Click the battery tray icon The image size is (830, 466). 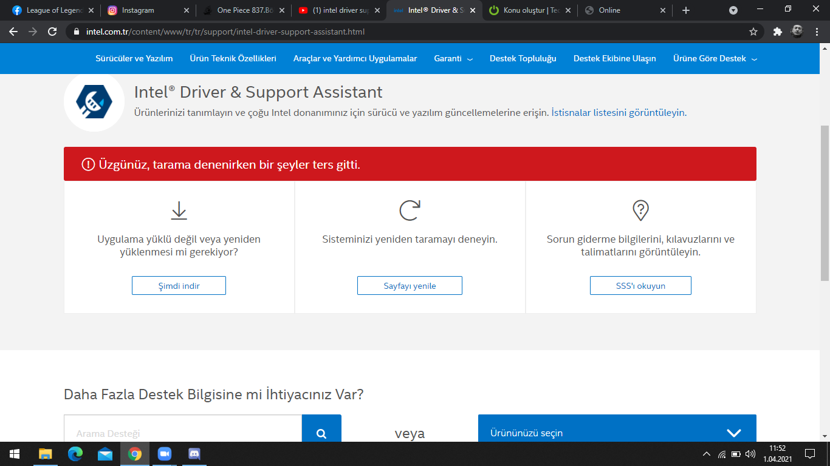tap(736, 454)
